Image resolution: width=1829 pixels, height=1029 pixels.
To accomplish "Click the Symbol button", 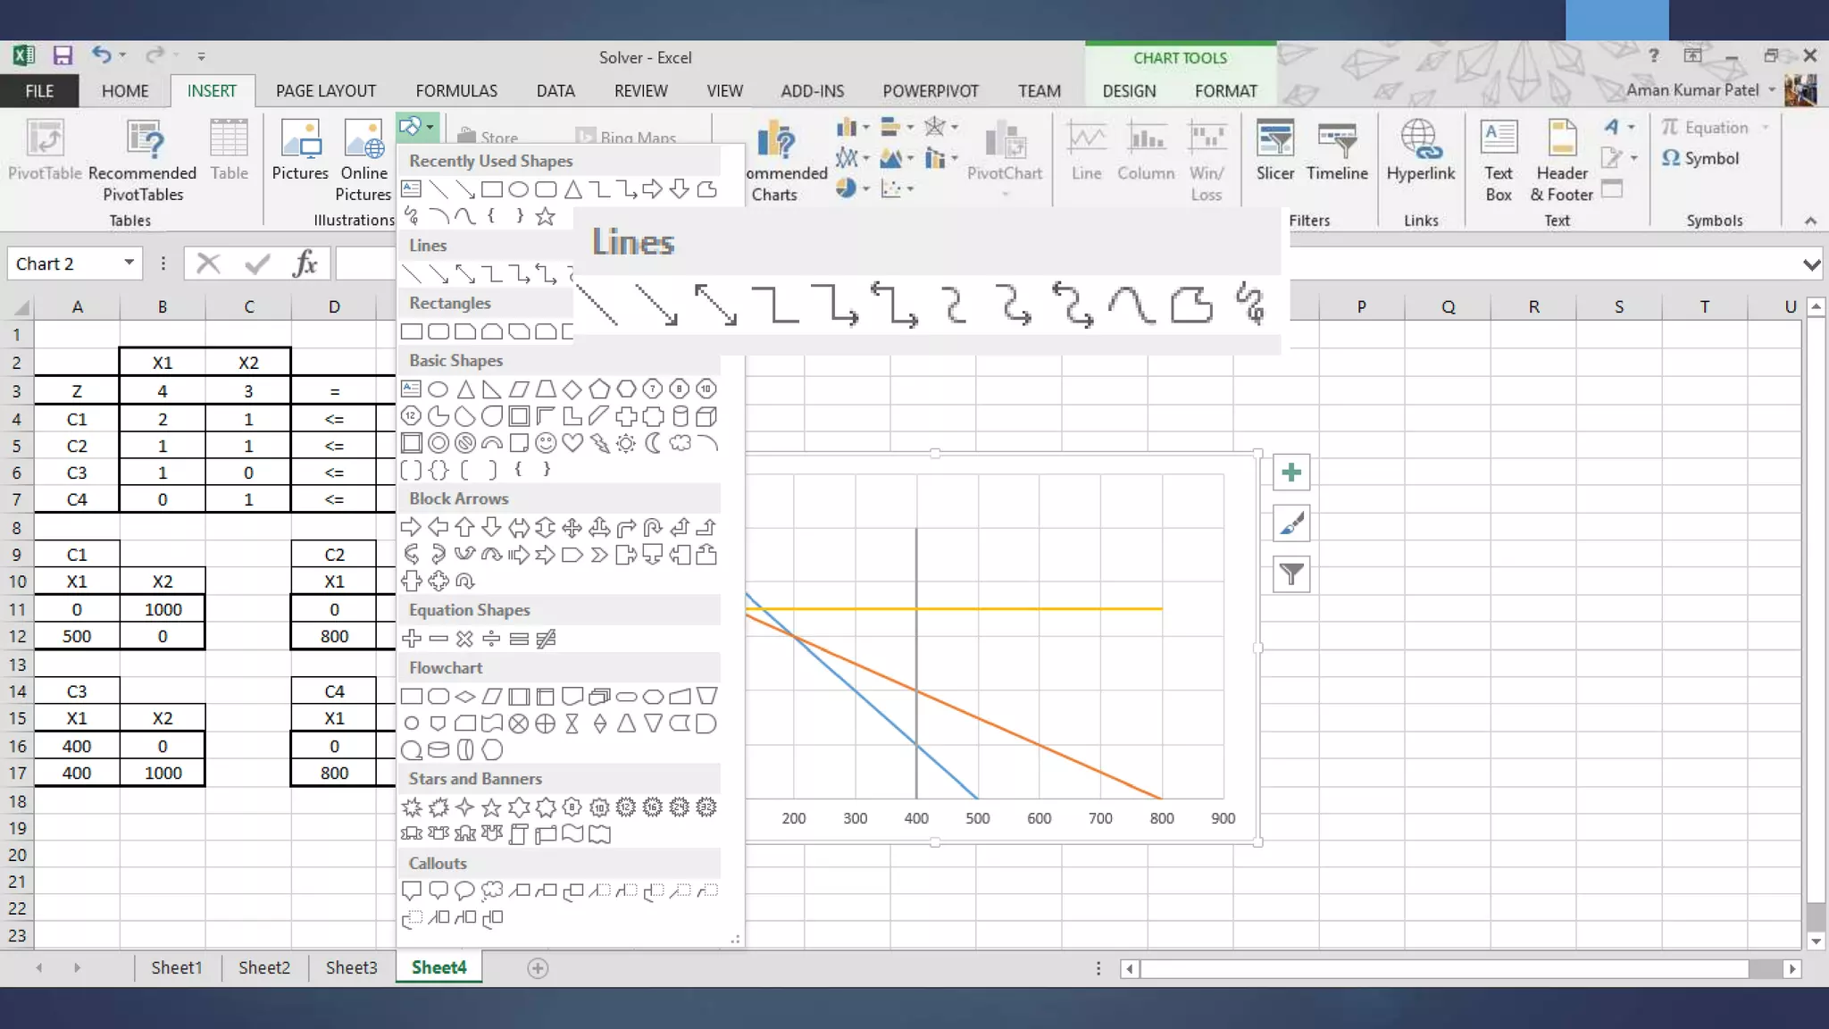I will (x=1700, y=158).
